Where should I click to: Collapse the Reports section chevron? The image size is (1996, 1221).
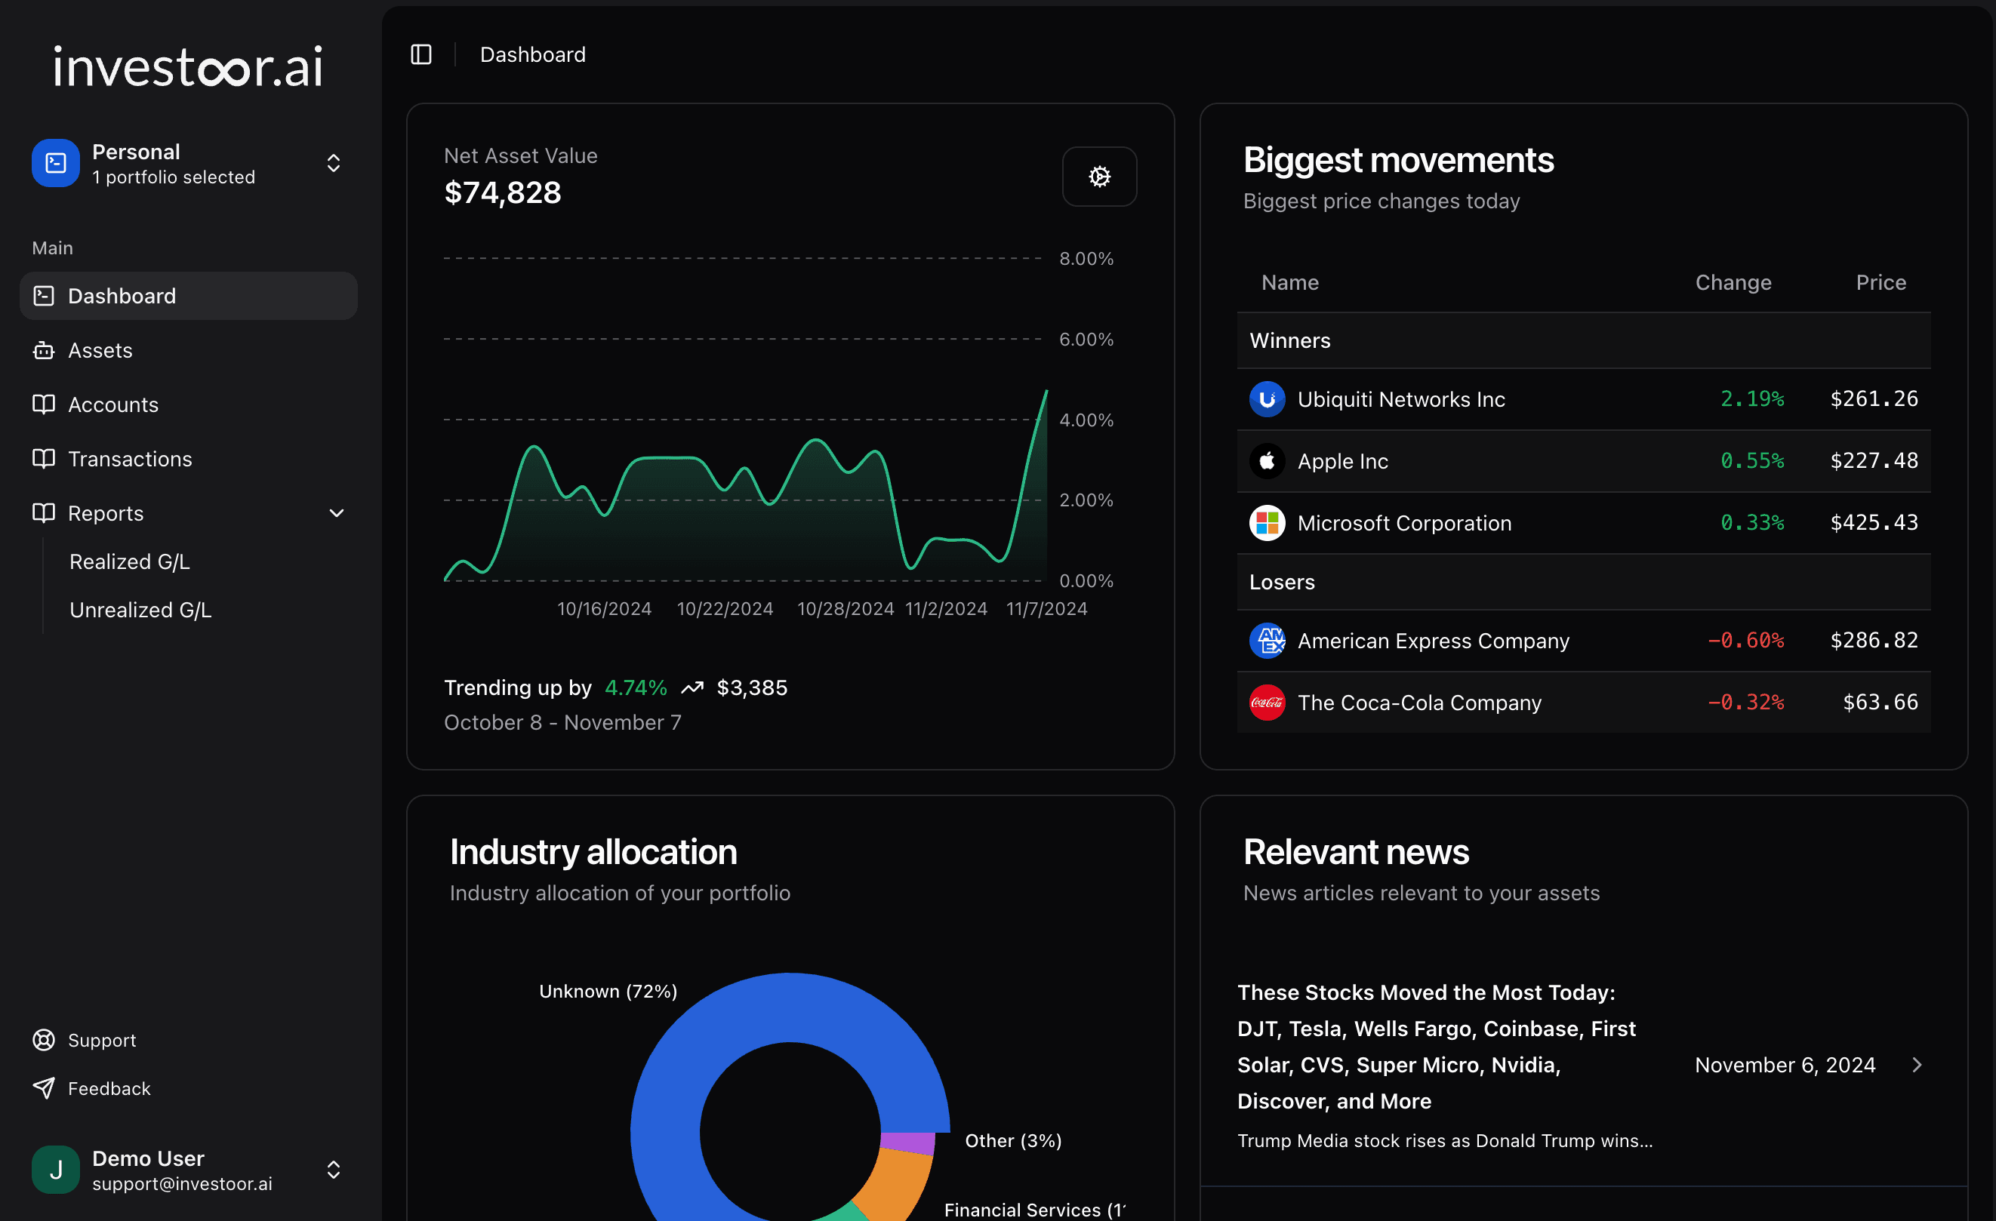(x=336, y=513)
